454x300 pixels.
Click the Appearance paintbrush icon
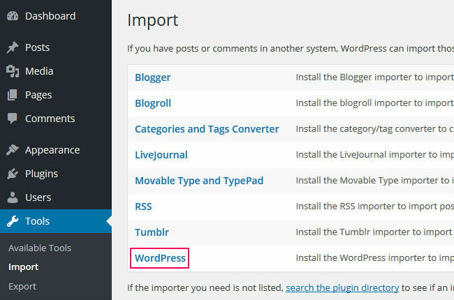[13, 150]
